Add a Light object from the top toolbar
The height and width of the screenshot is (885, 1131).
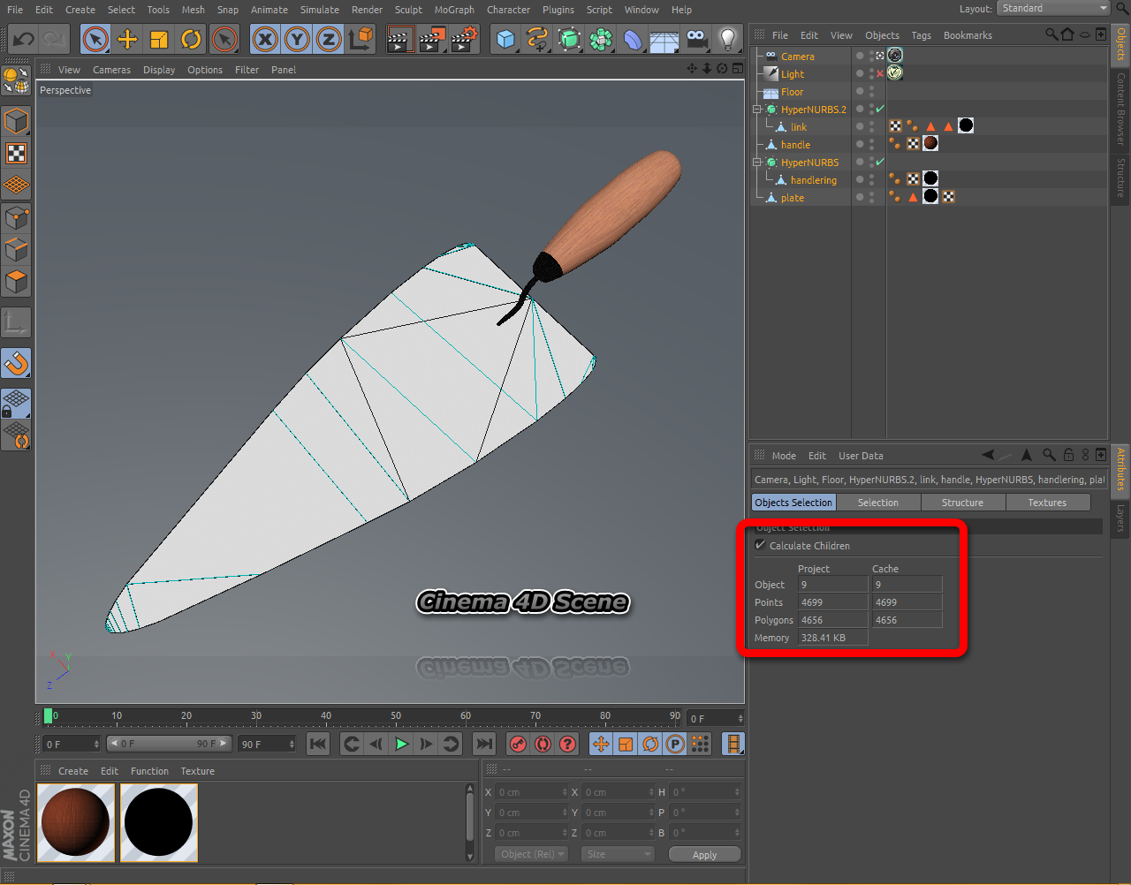728,40
